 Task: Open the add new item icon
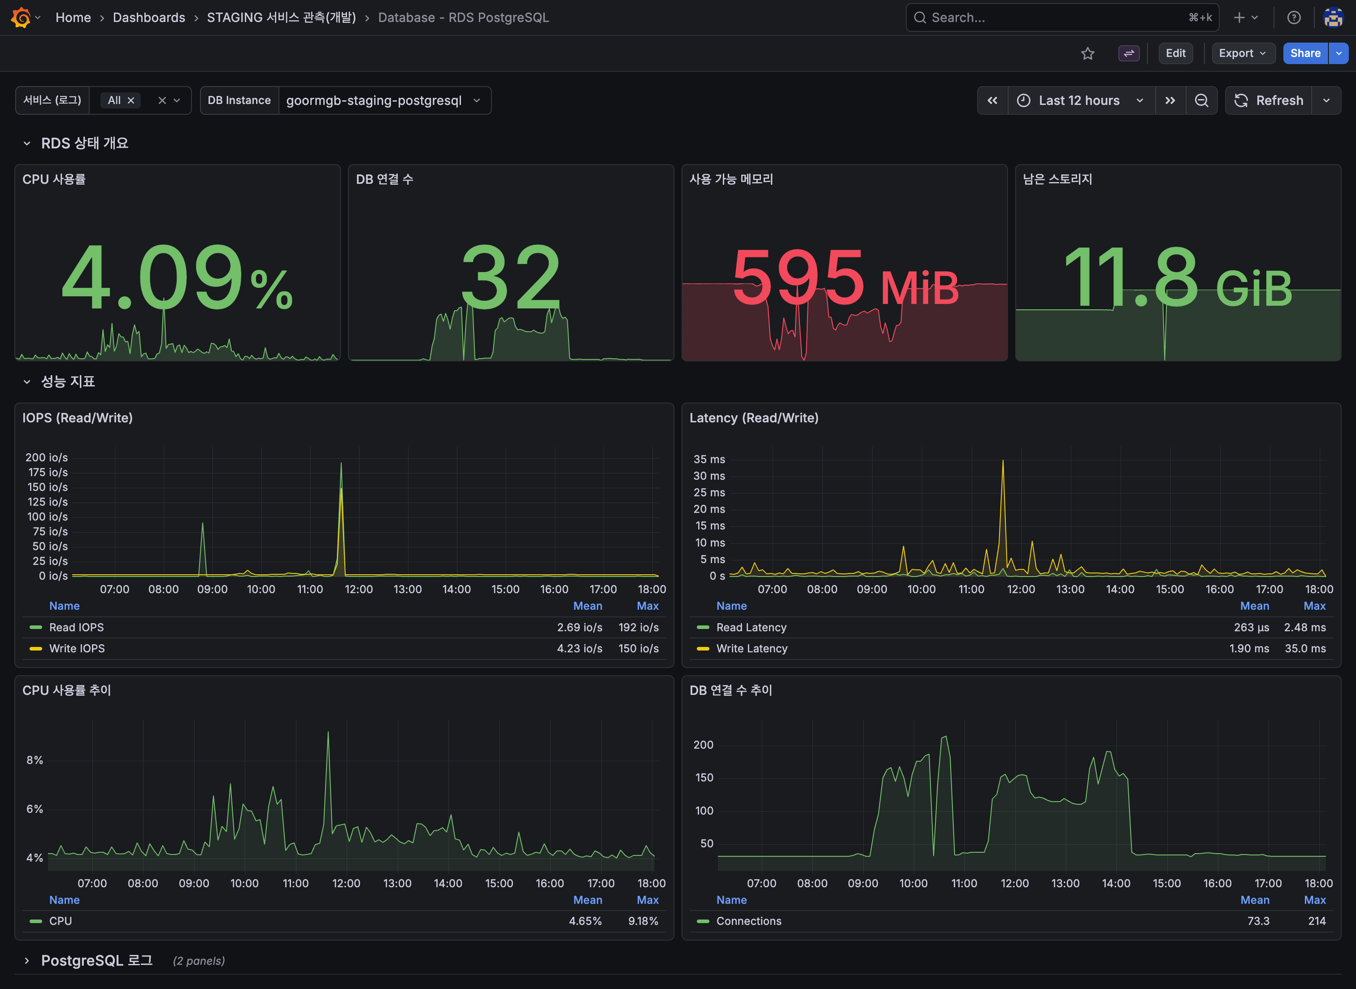point(1240,17)
